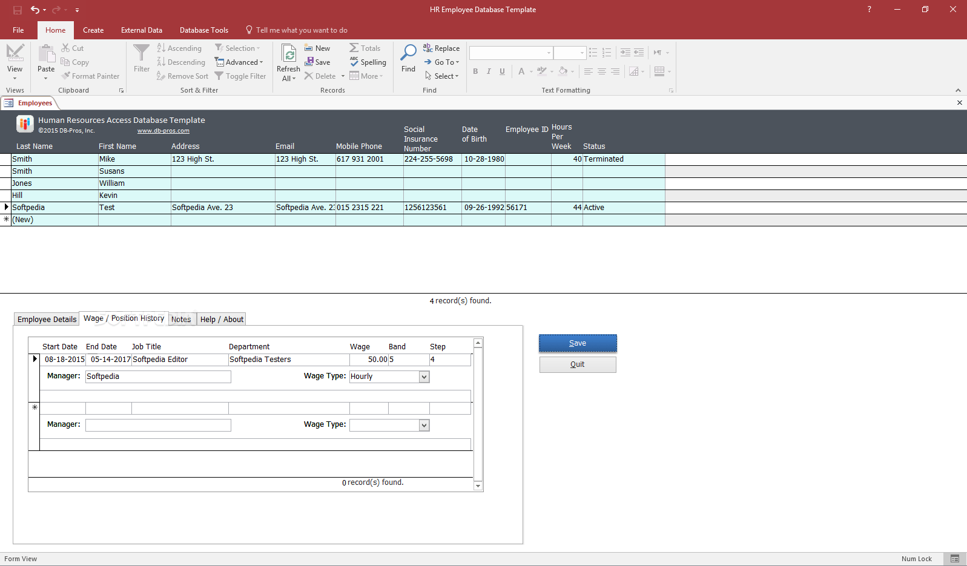
Task: Click the Find magnifier icon
Action: click(x=409, y=53)
